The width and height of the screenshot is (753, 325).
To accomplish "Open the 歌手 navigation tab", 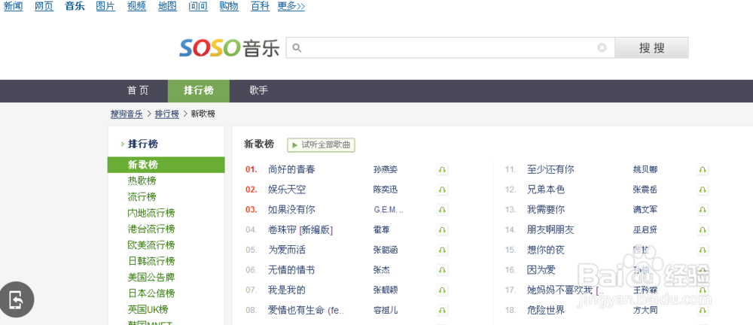I will point(258,91).
